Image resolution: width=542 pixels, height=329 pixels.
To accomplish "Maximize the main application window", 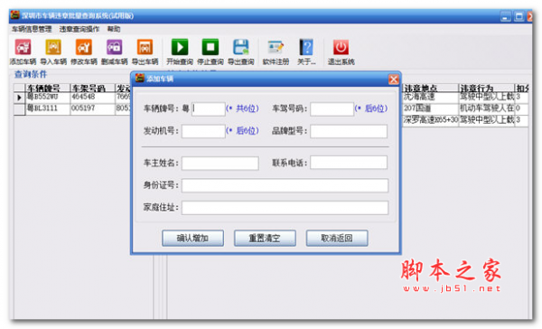I will [519, 16].
